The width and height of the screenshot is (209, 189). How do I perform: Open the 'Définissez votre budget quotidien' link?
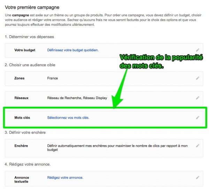pos(73,50)
